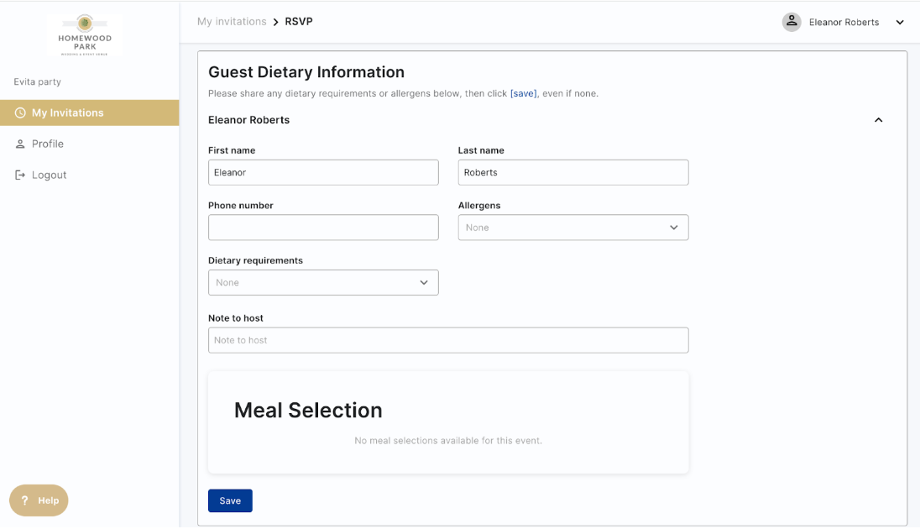Click into the Last name field

click(572, 172)
